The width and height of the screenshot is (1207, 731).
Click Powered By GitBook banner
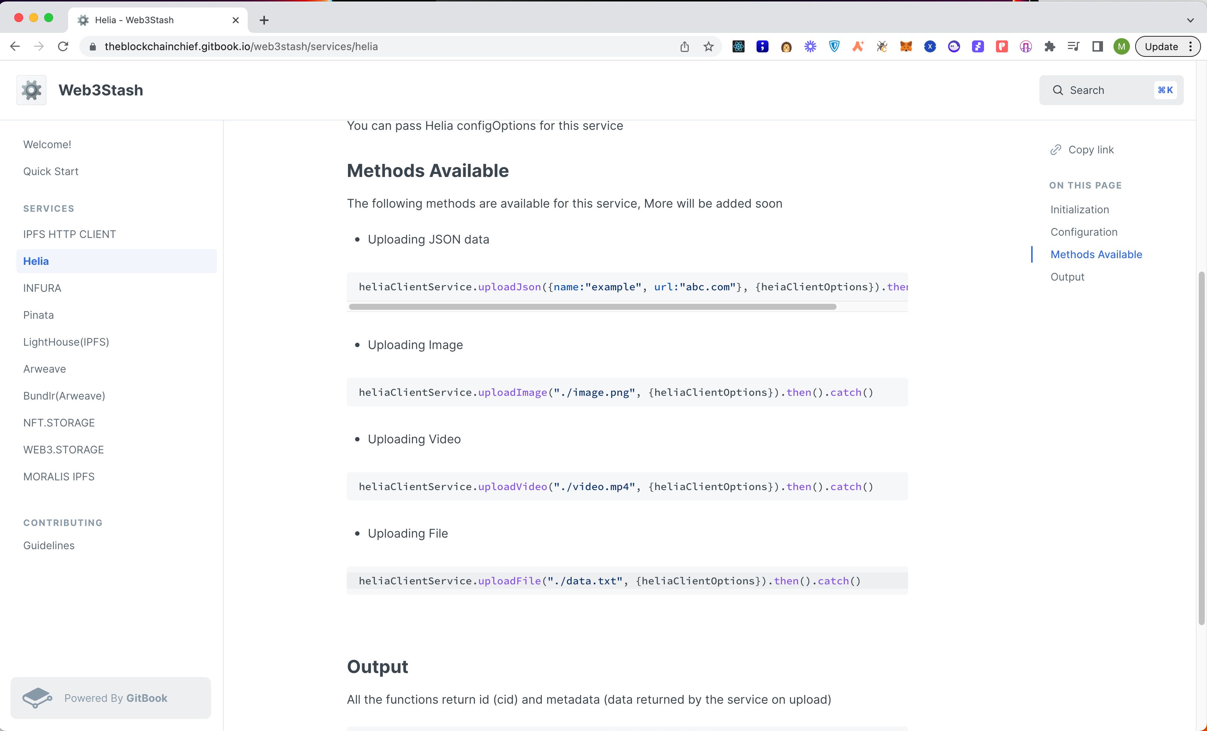coord(111,698)
